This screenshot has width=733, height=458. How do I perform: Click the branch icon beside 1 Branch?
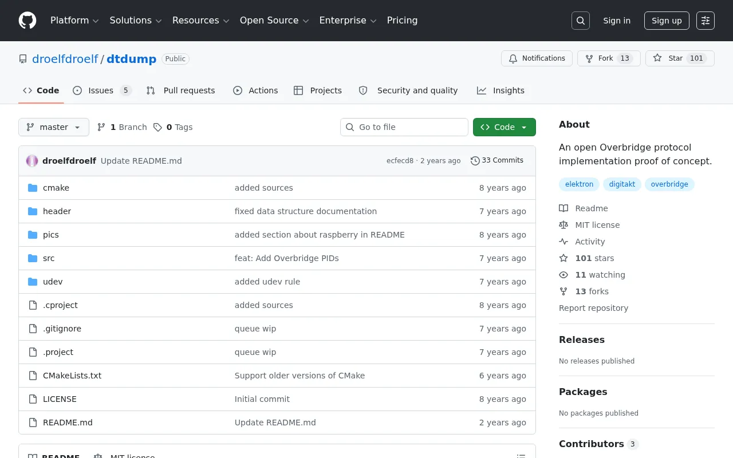coord(101,127)
